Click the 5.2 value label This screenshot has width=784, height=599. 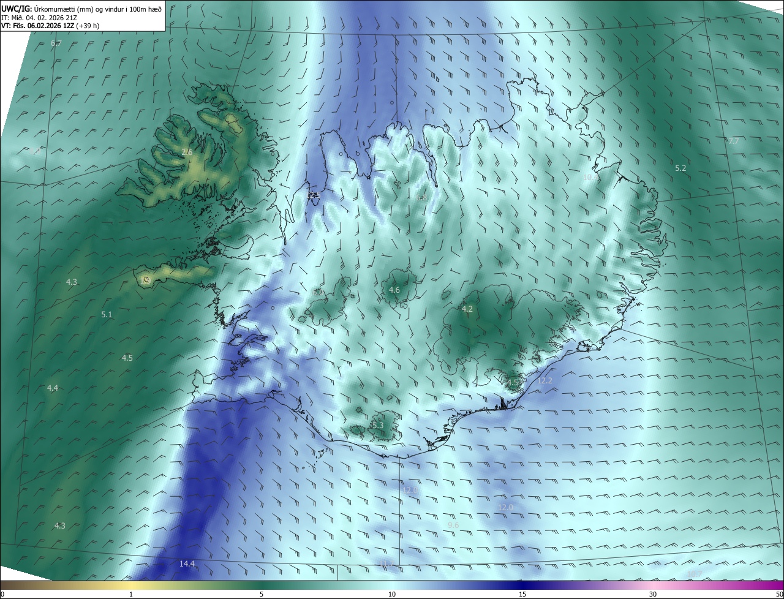tap(680, 168)
